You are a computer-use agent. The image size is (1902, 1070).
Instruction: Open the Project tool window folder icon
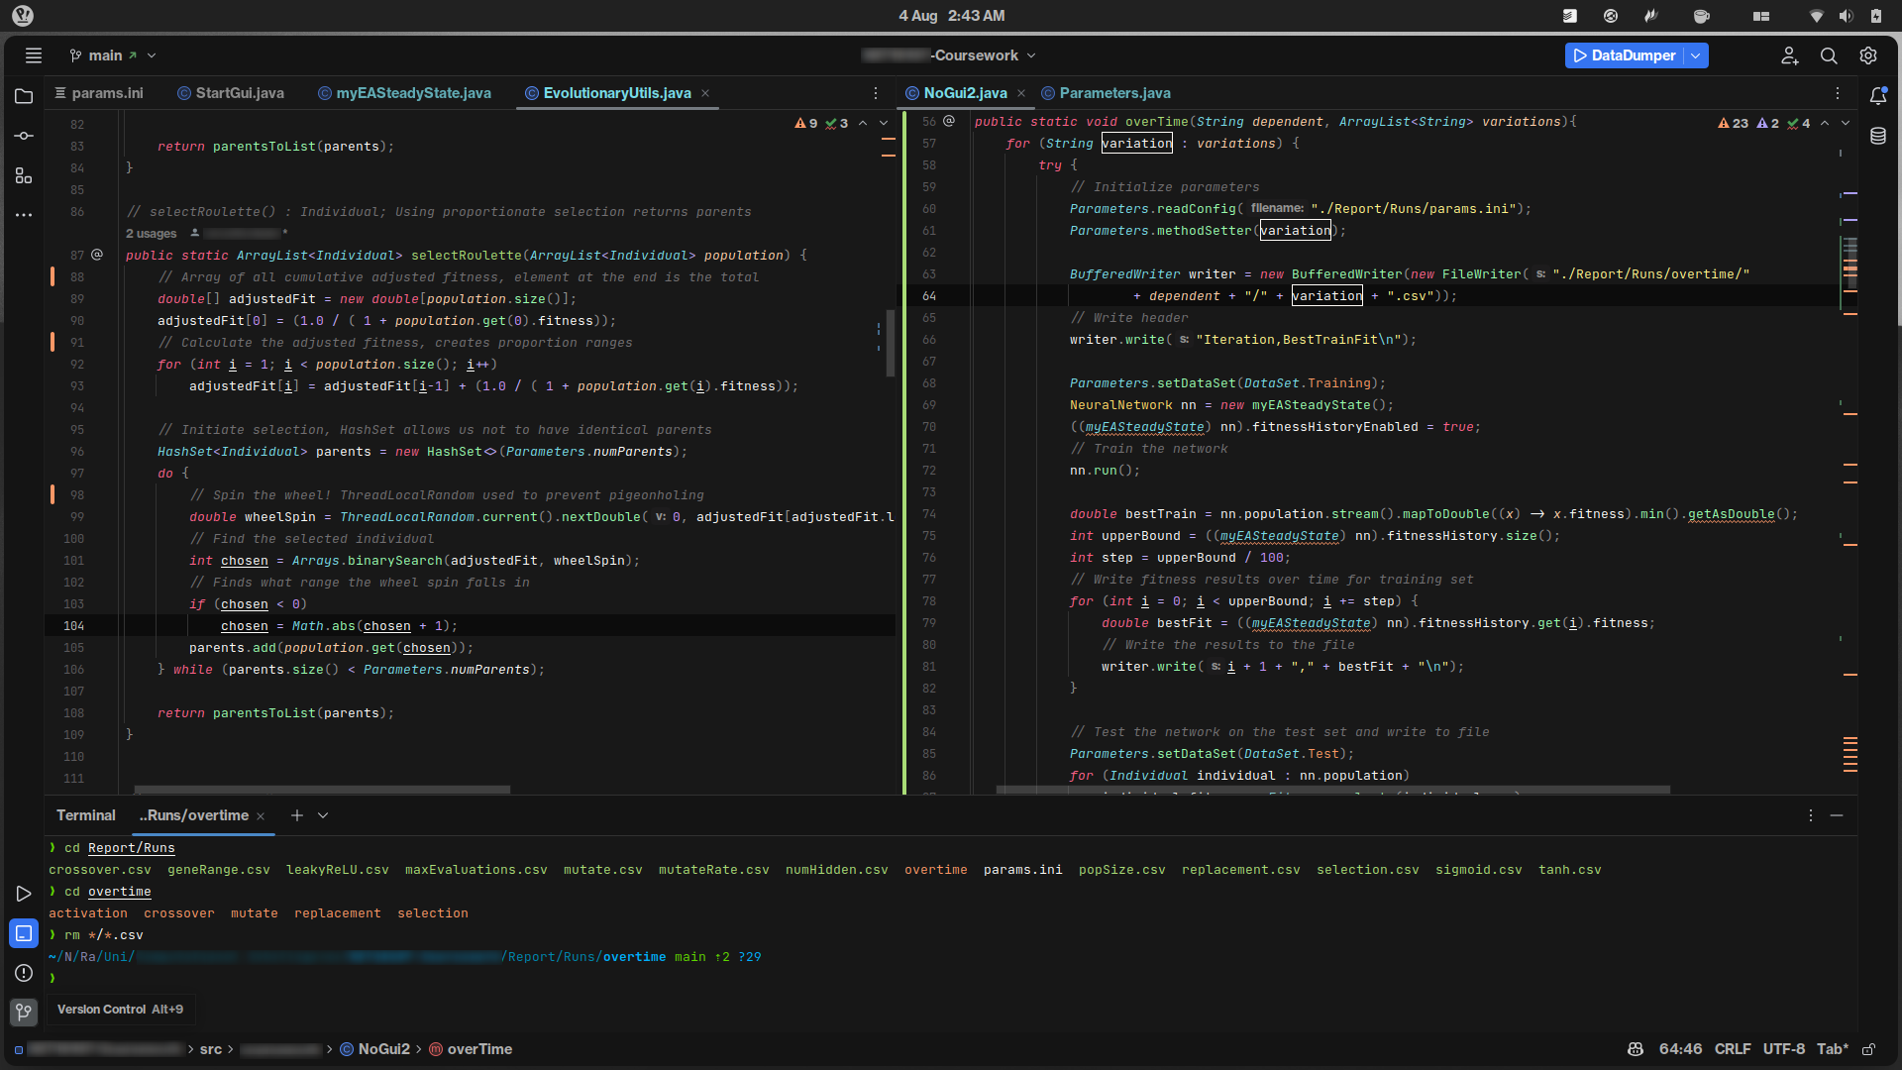pyautogui.click(x=24, y=96)
